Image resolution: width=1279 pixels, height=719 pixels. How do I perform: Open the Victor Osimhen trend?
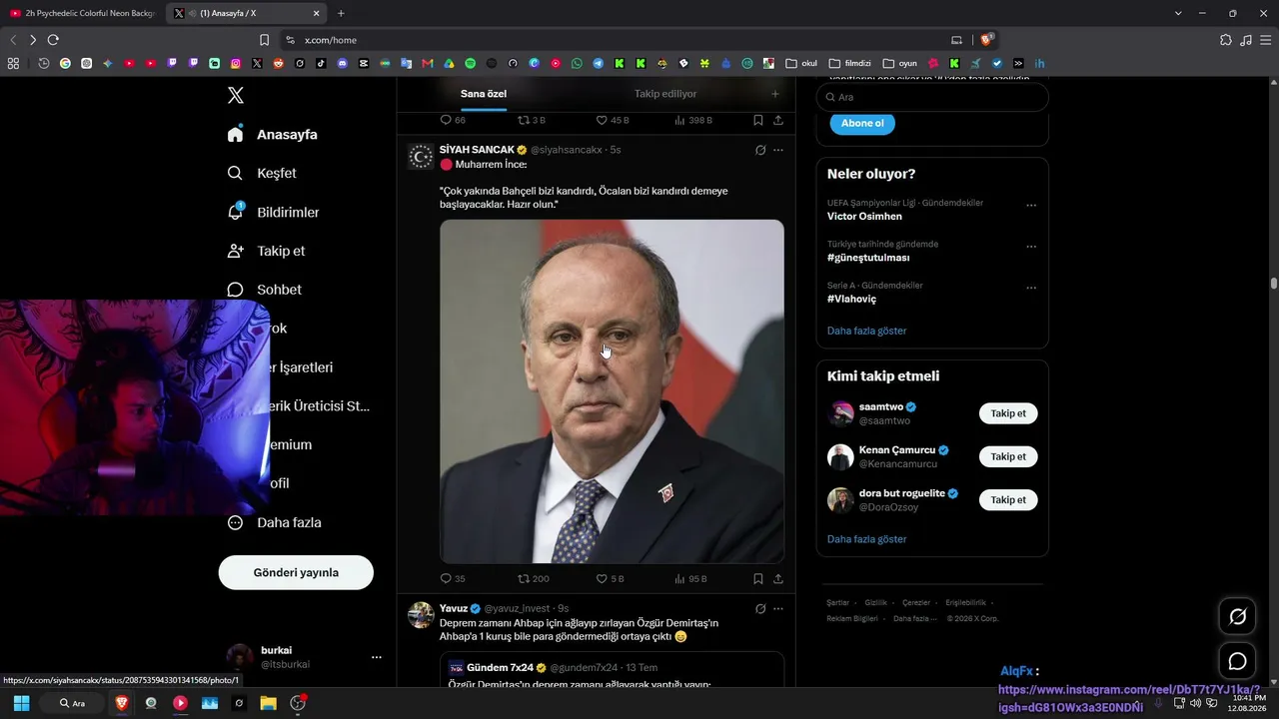(x=864, y=216)
